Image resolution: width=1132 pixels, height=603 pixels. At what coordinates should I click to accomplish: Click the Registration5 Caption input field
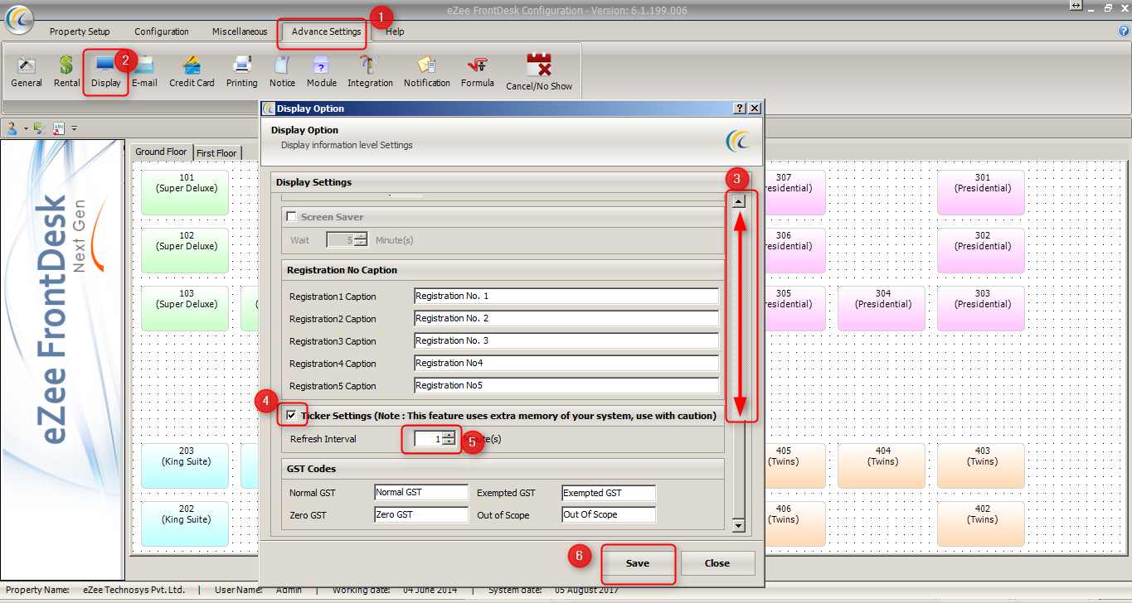tap(566, 386)
